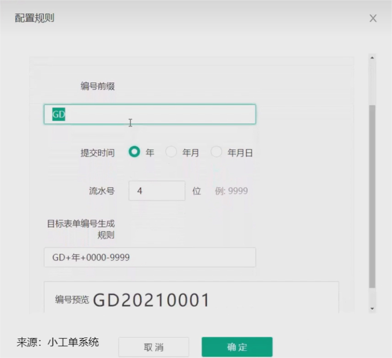Click the 来源：小工单系统 text

point(57,342)
